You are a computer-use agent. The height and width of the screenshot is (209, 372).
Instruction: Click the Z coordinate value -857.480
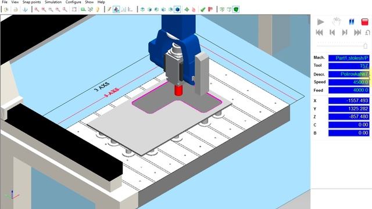pos(349,117)
